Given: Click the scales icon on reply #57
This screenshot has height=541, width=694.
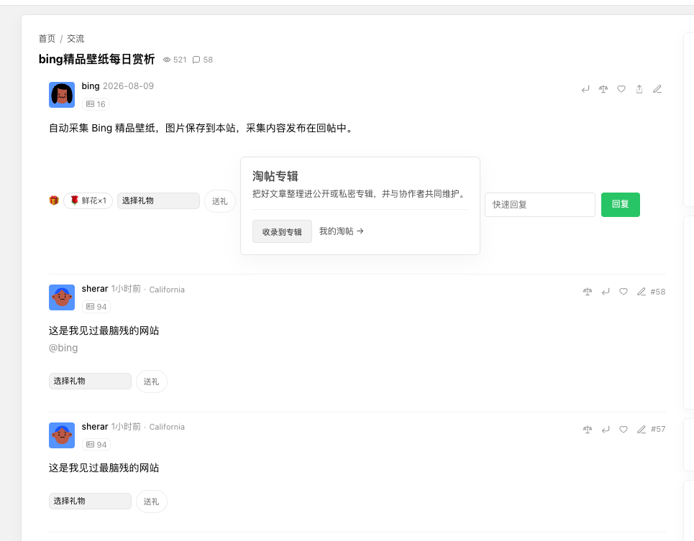Looking at the screenshot, I should pyautogui.click(x=588, y=429).
